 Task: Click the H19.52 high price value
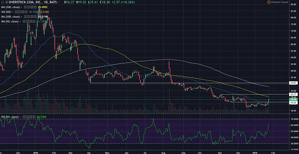tap(81, 2)
